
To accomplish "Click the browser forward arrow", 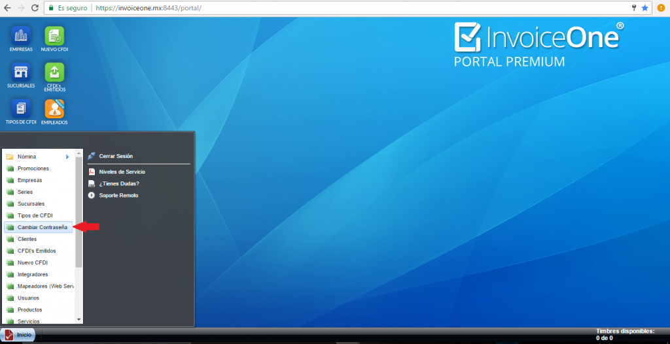I will pos(22,8).
